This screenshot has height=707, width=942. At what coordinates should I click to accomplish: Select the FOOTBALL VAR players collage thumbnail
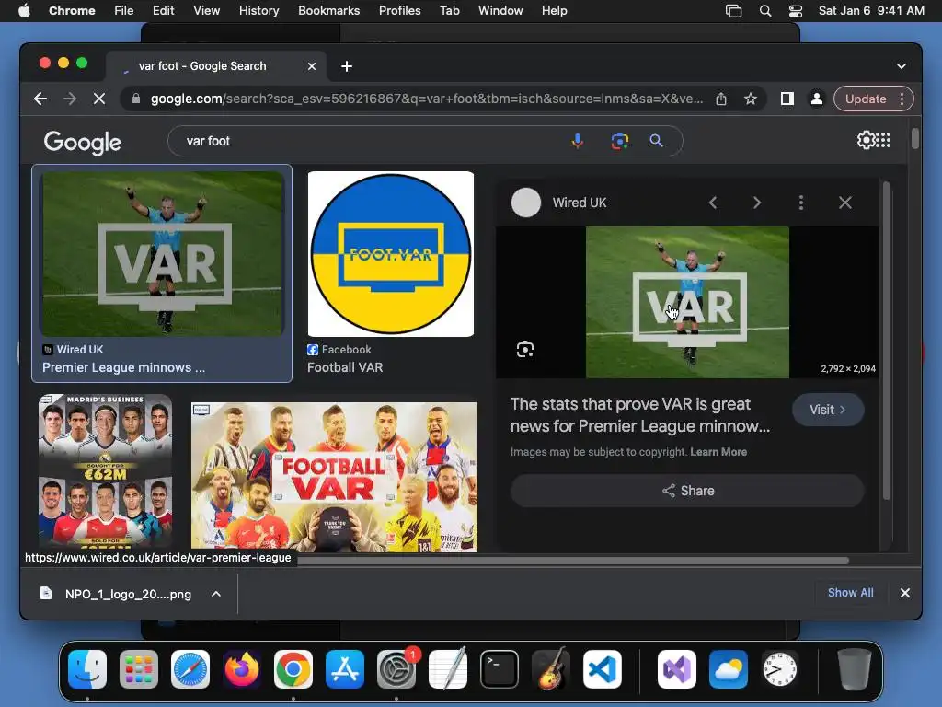point(334,478)
